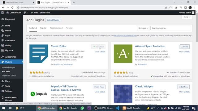Open the Classic Editor plugin icon

(39, 54)
